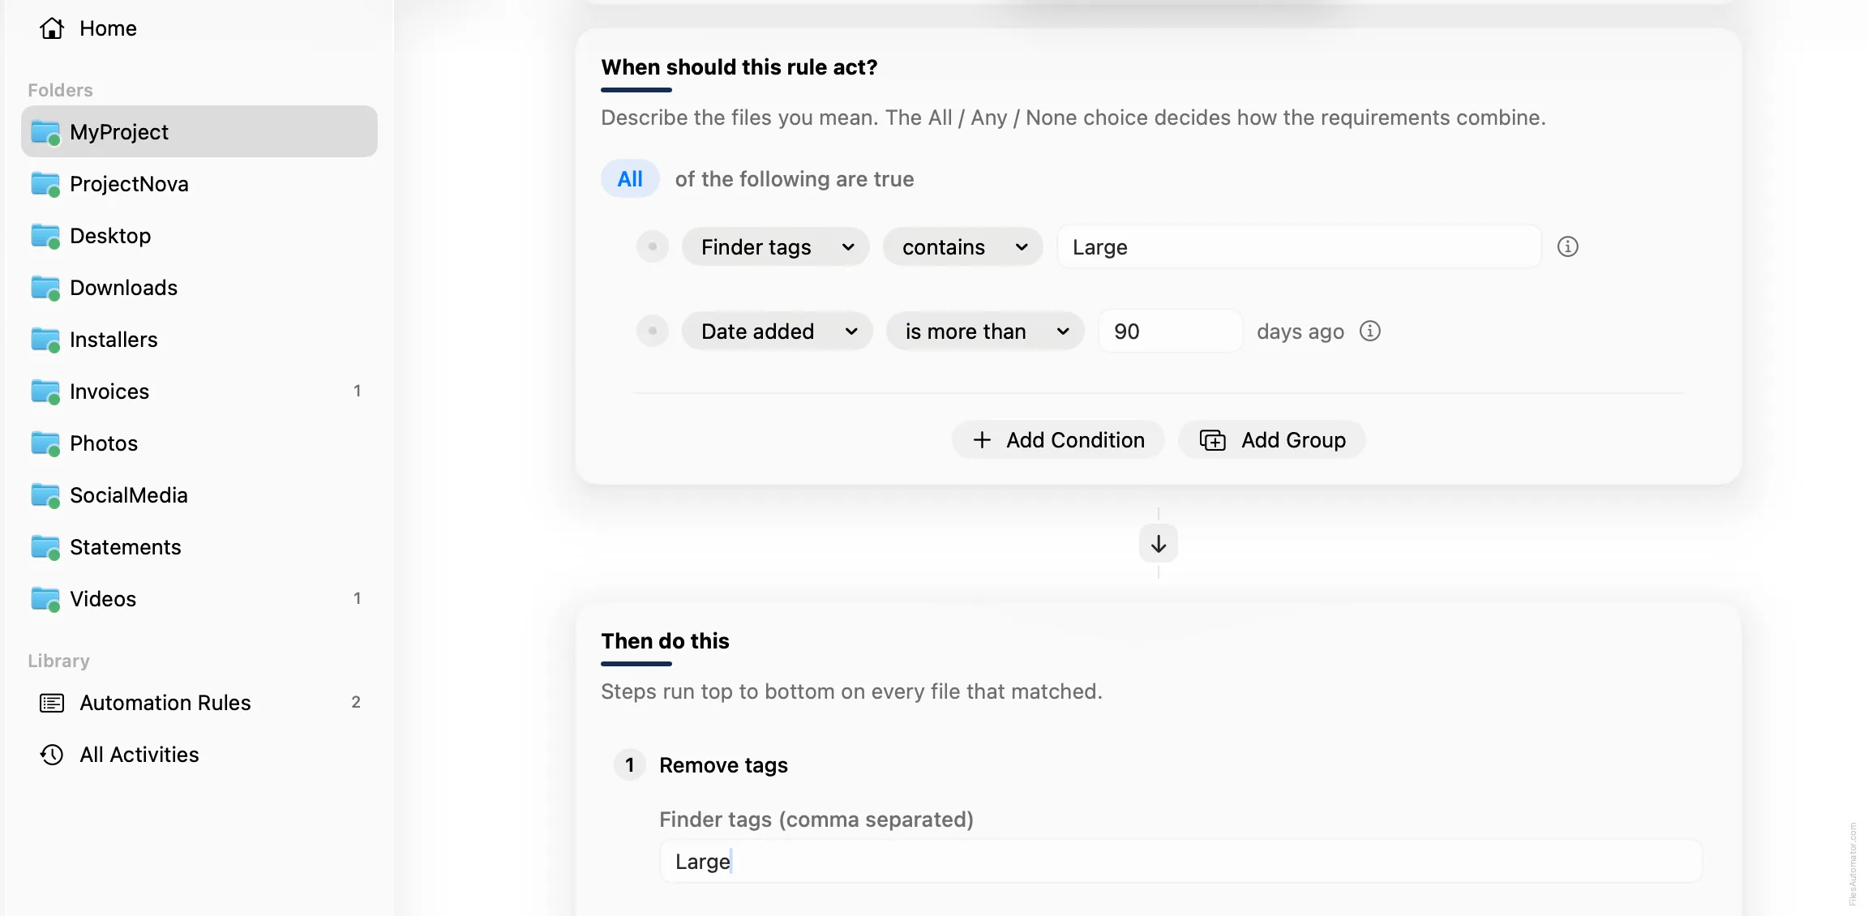Open the Date added attribute dropdown
This screenshot has width=1868, height=916.
[778, 332]
